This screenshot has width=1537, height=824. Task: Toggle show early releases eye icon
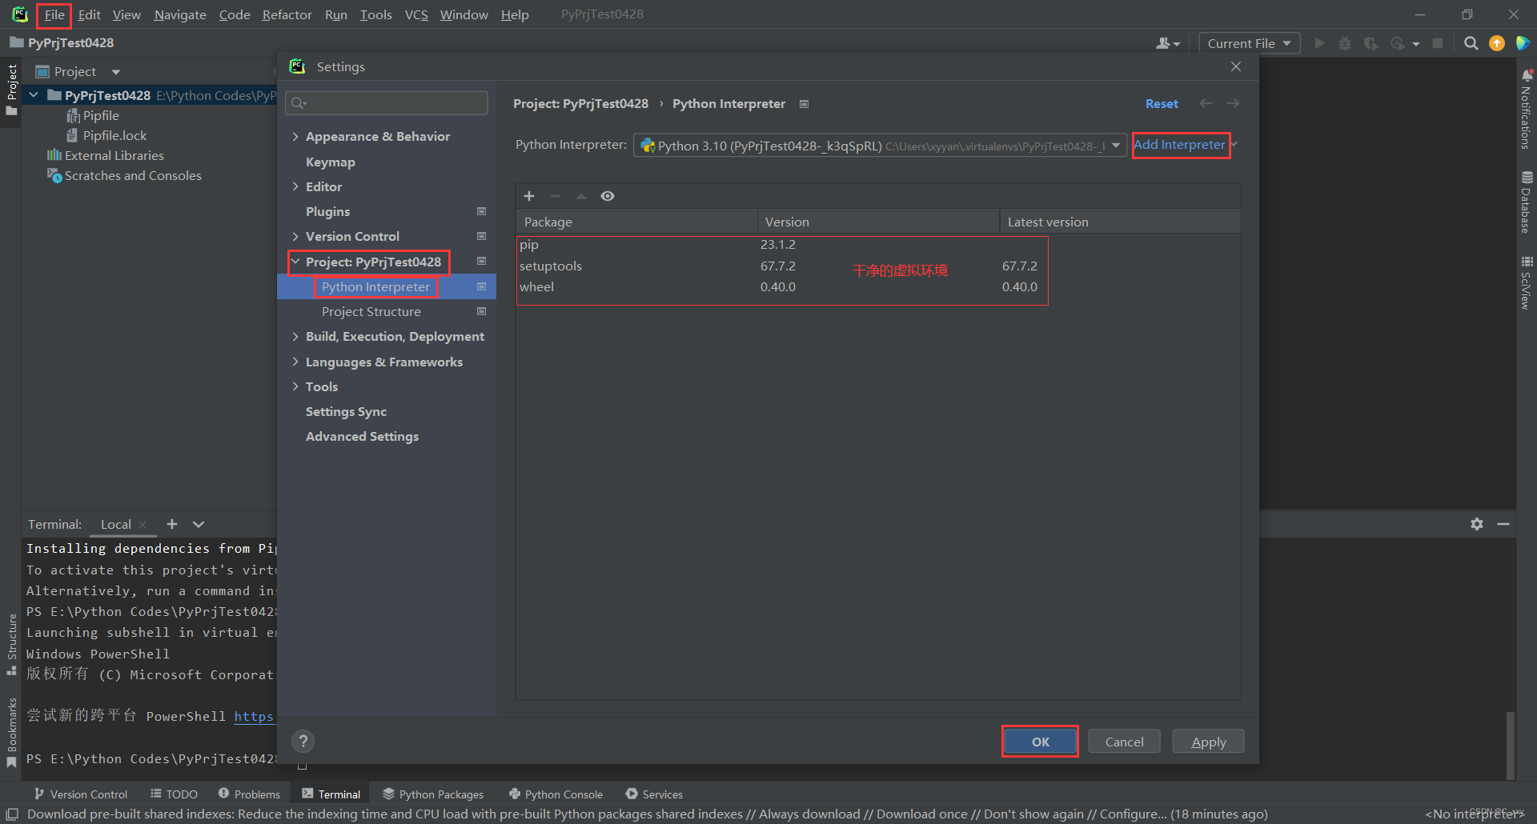pyautogui.click(x=608, y=196)
